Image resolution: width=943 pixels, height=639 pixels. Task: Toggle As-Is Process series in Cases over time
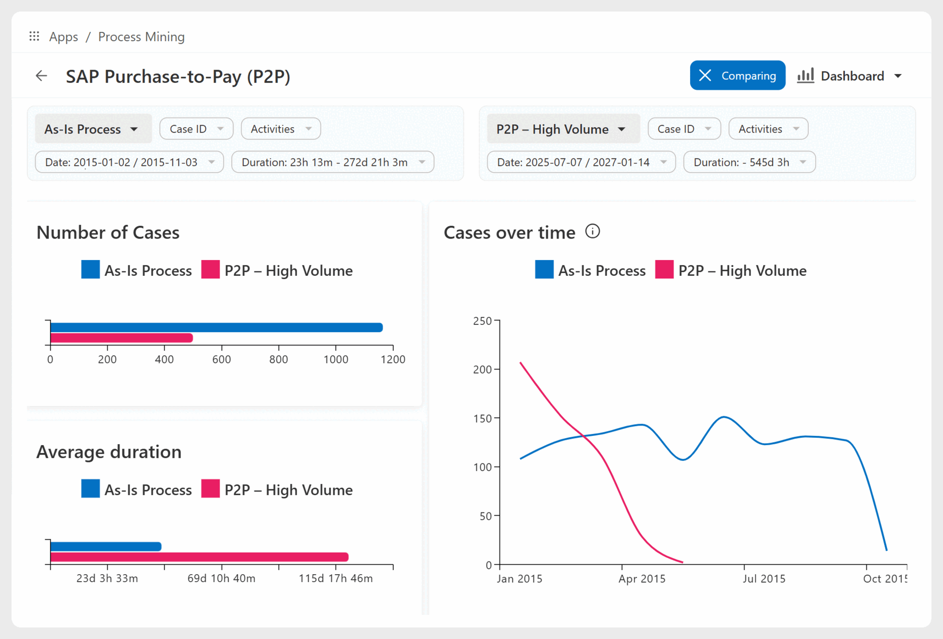coord(590,270)
